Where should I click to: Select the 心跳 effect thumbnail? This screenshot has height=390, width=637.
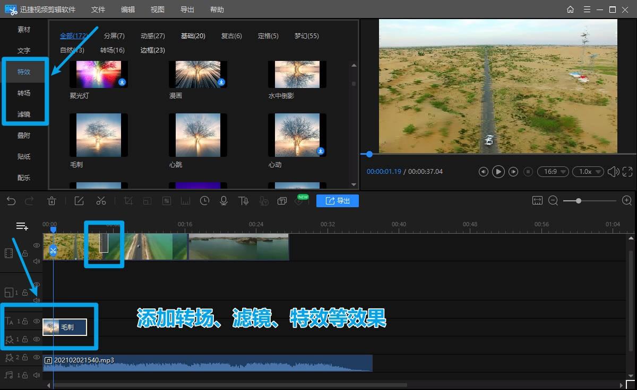(198, 135)
